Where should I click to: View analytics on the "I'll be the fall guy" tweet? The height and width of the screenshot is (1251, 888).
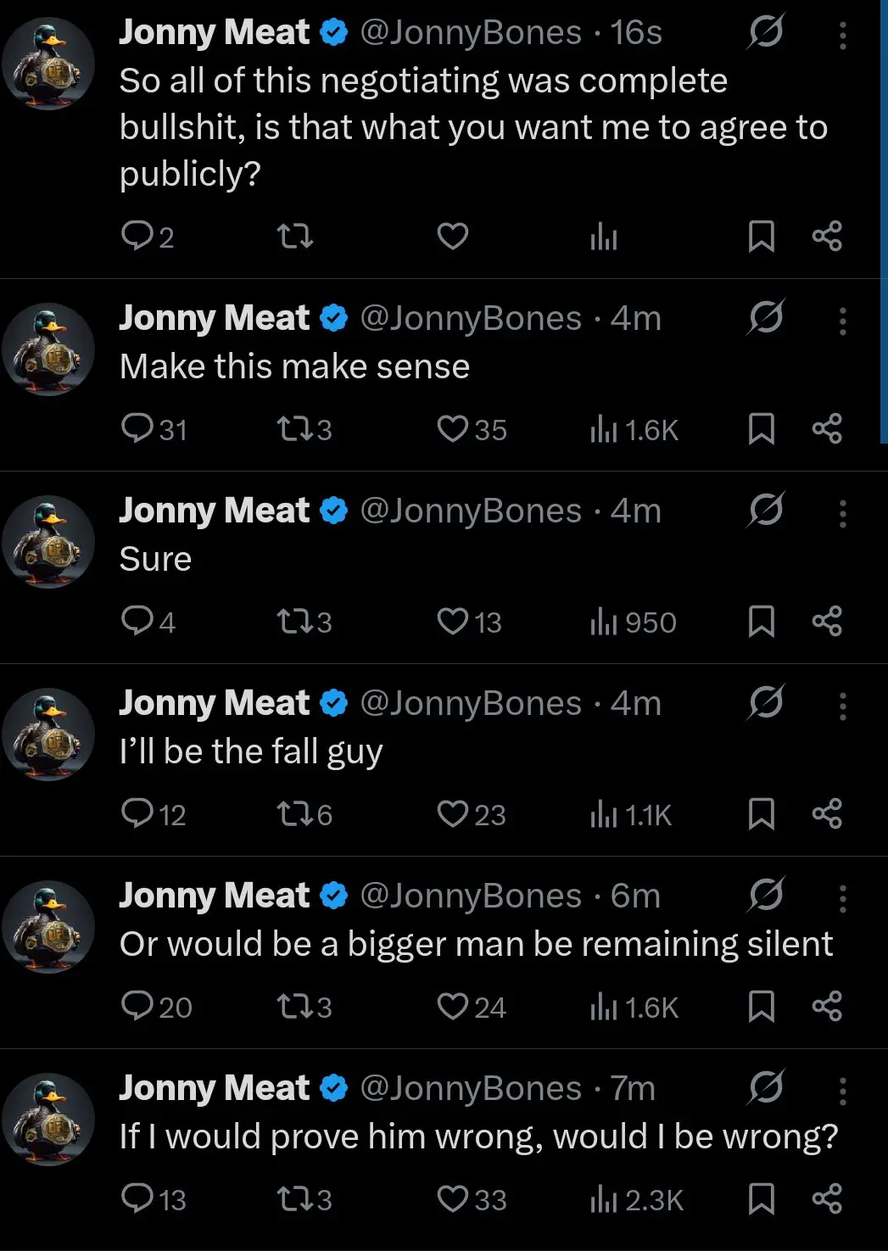point(602,814)
